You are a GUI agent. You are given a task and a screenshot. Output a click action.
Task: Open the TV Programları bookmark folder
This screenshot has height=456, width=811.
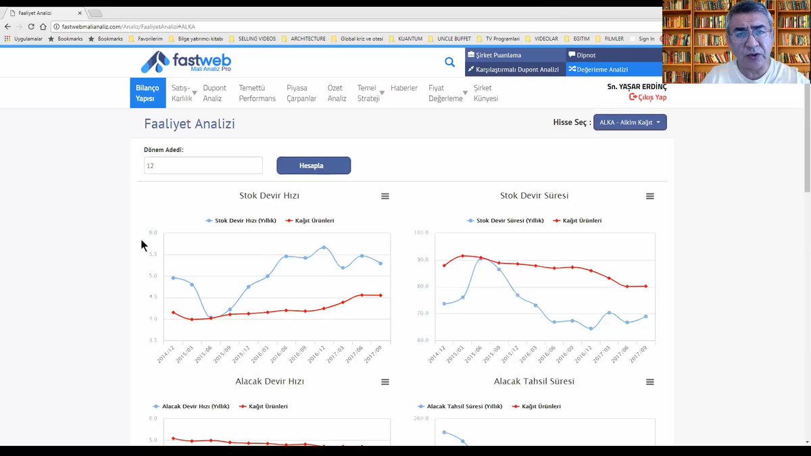coord(498,39)
